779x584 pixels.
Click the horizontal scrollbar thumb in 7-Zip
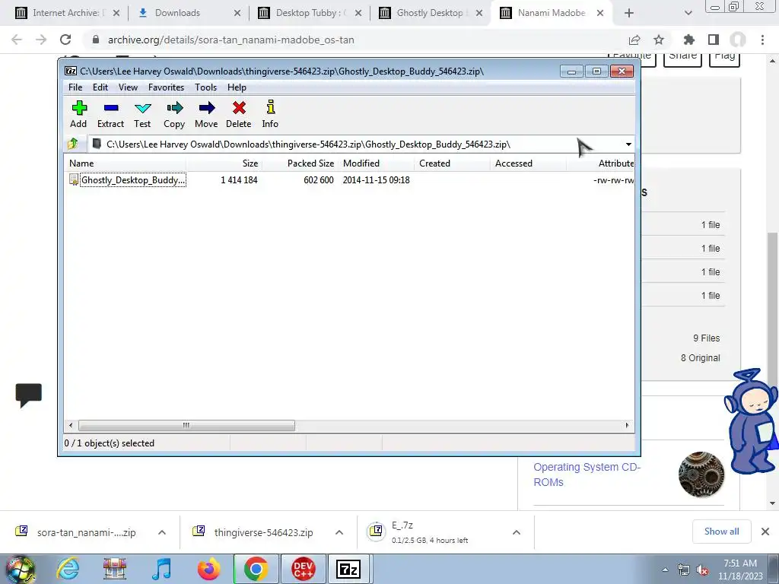tap(186, 426)
